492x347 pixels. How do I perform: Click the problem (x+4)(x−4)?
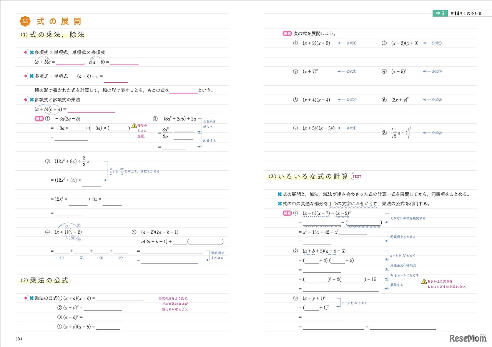tap(316, 100)
